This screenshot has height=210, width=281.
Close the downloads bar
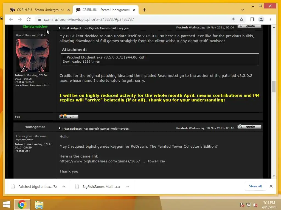coord(271,186)
